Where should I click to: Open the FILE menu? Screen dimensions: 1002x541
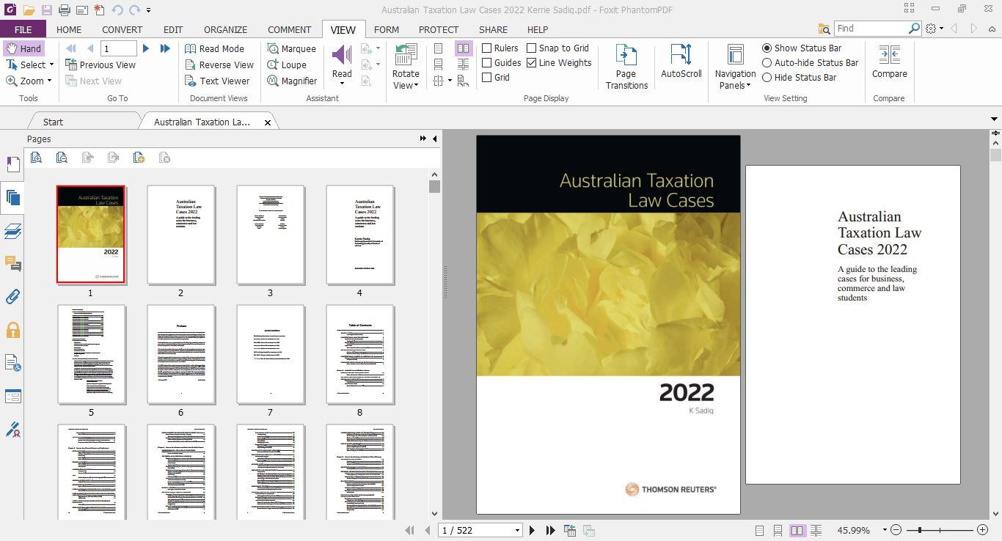tap(23, 29)
